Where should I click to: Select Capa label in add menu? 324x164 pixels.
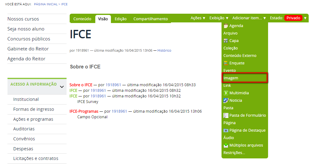234,41
